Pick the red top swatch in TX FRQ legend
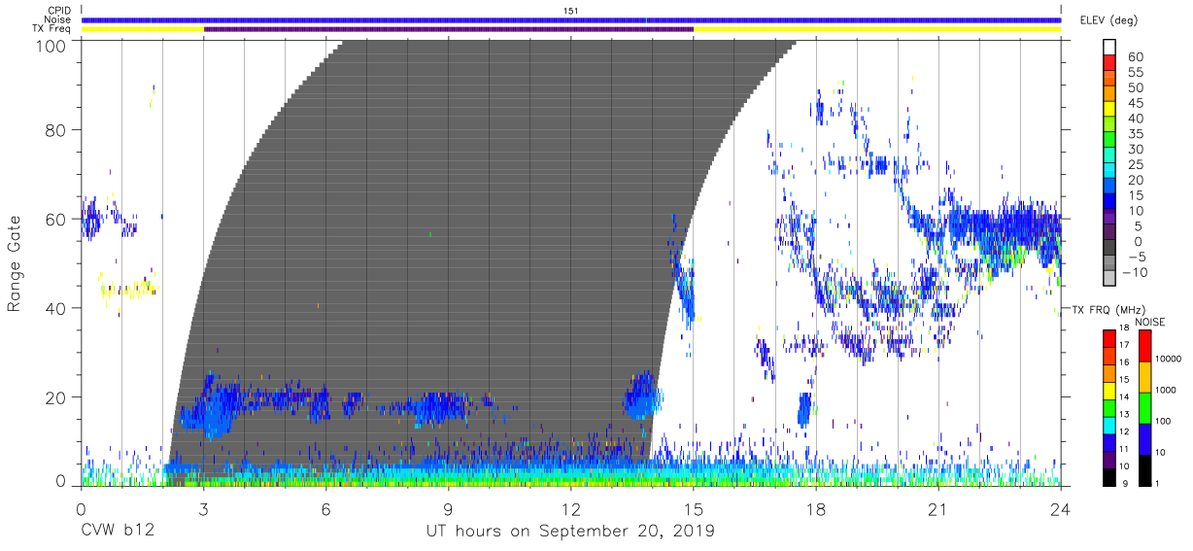 pyautogui.click(x=1109, y=338)
